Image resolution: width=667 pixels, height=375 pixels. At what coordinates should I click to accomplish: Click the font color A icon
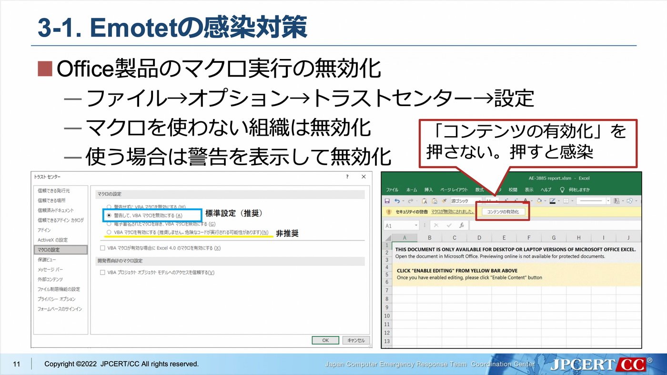pos(525,201)
